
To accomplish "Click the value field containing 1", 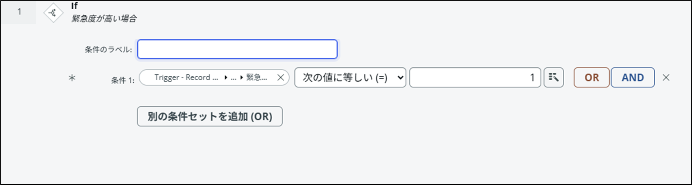I will pos(475,77).
